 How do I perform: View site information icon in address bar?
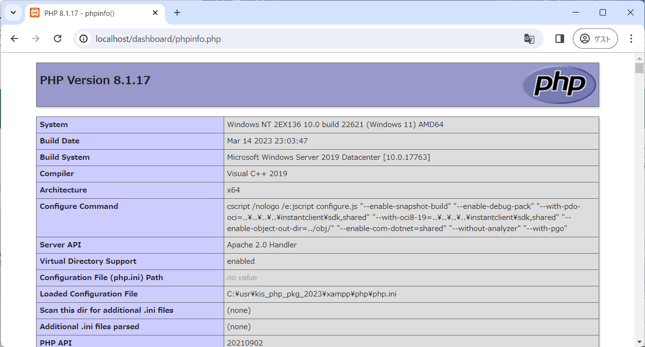click(x=84, y=39)
